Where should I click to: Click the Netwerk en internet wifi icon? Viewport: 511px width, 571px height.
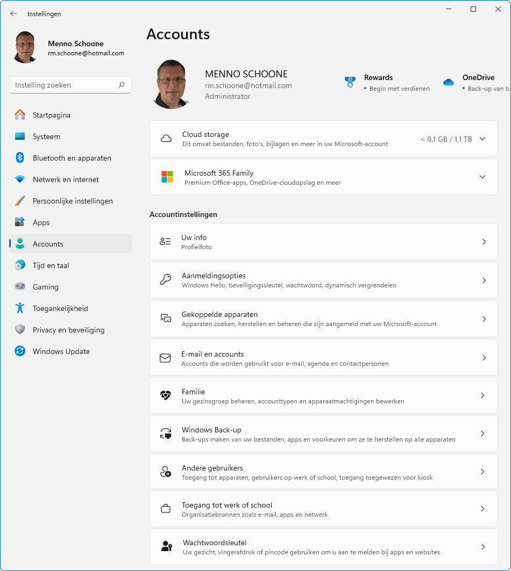click(20, 179)
